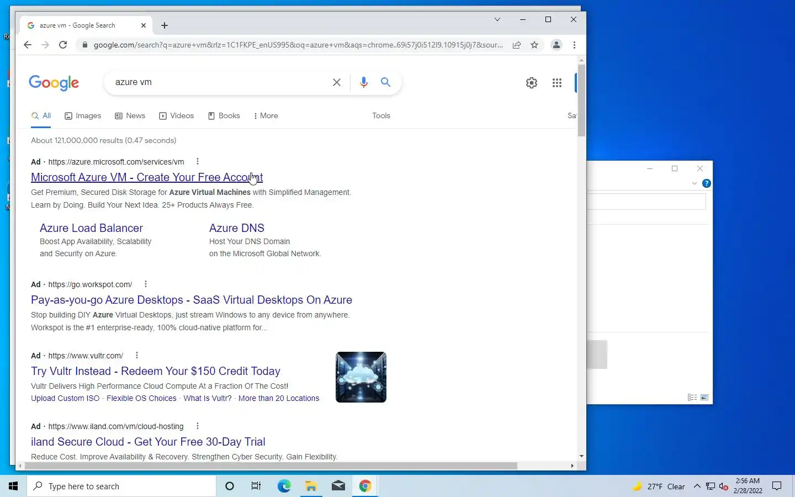Click into the azure vm search field
Viewport: 795px width, 497px height.
221,82
